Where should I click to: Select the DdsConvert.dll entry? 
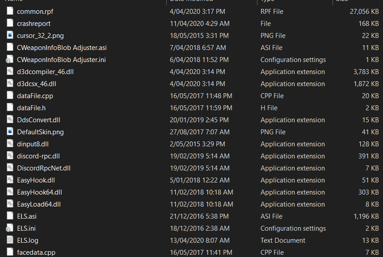[x=38, y=120]
